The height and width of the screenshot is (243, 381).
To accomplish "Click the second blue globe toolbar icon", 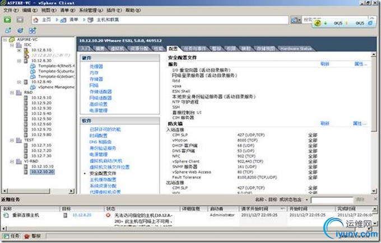I will [x=20, y=31].
